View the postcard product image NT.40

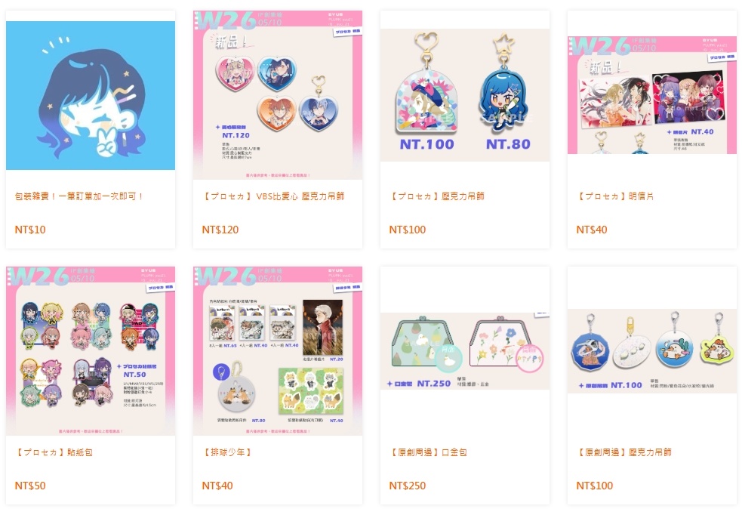[x=652, y=95]
